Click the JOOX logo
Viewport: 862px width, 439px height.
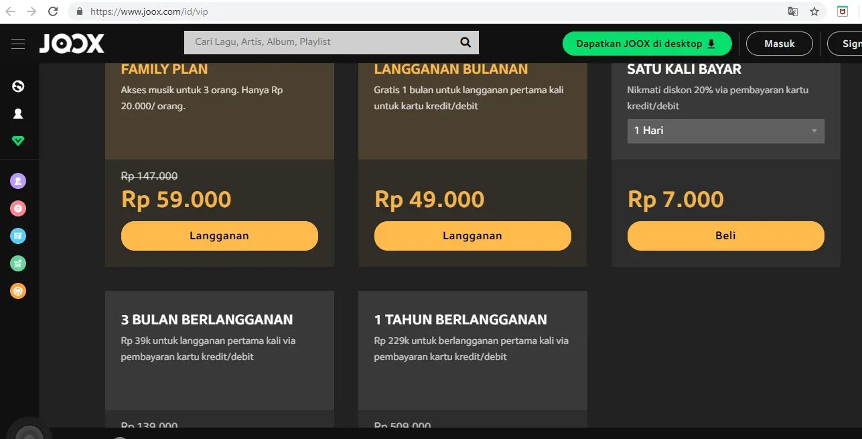72,44
